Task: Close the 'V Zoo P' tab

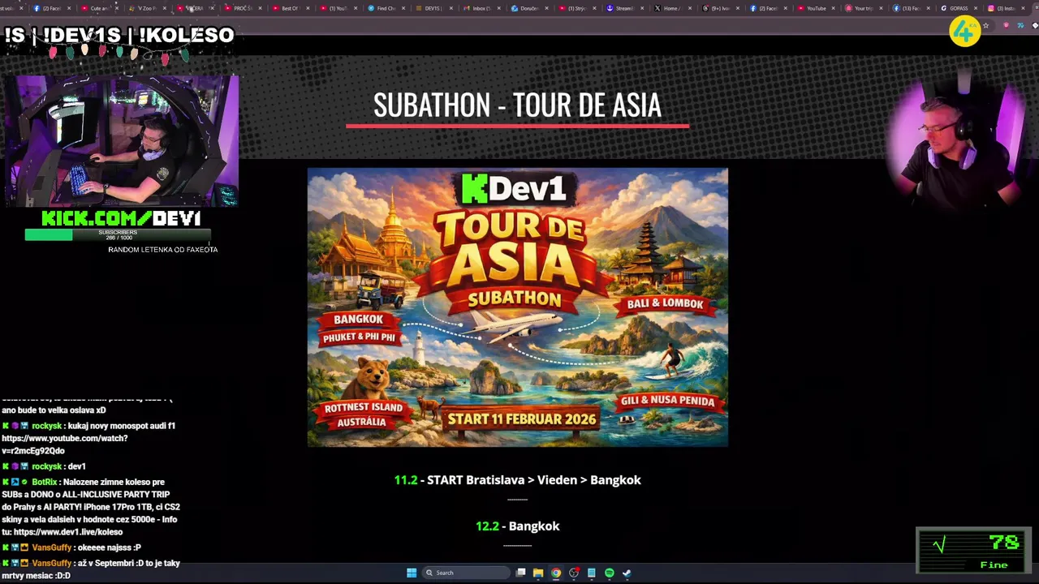Action: 166,8
